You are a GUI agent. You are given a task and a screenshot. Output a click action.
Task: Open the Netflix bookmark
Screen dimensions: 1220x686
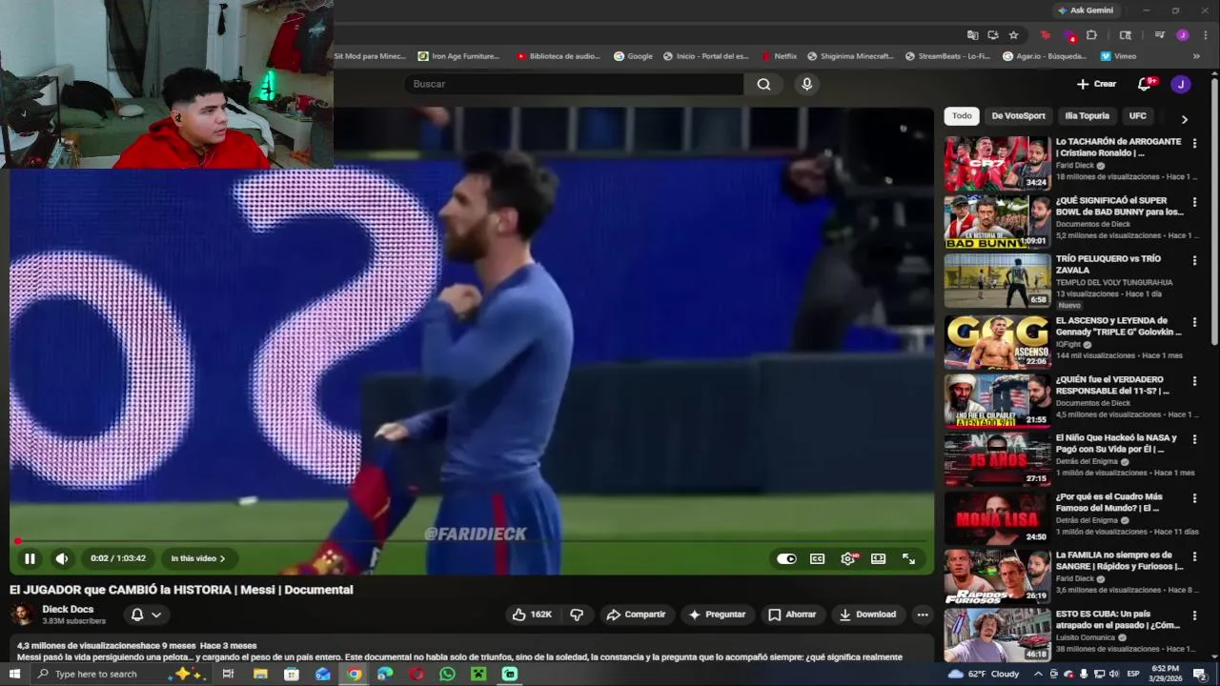[x=778, y=56]
